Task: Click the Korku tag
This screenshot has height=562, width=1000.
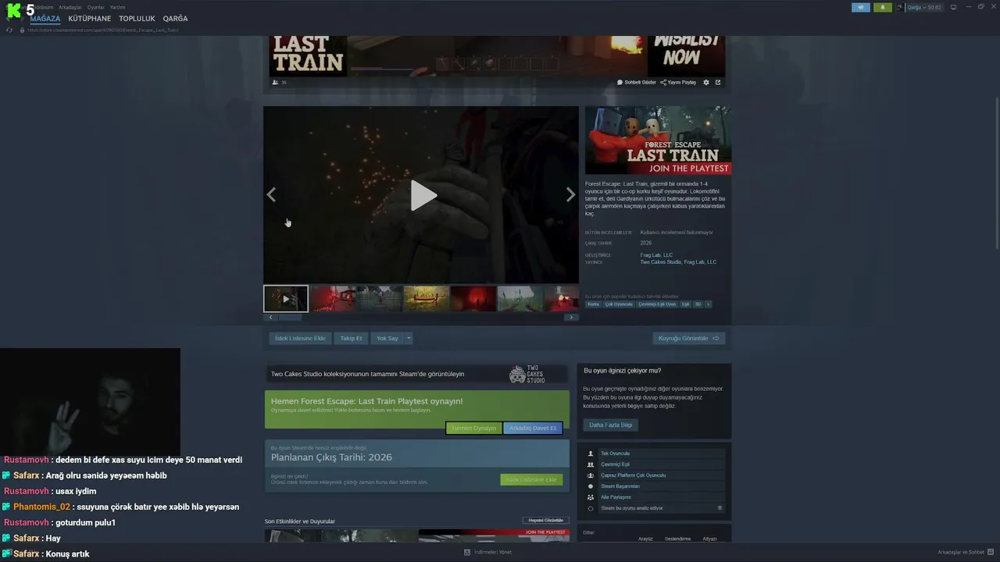Action: (594, 304)
